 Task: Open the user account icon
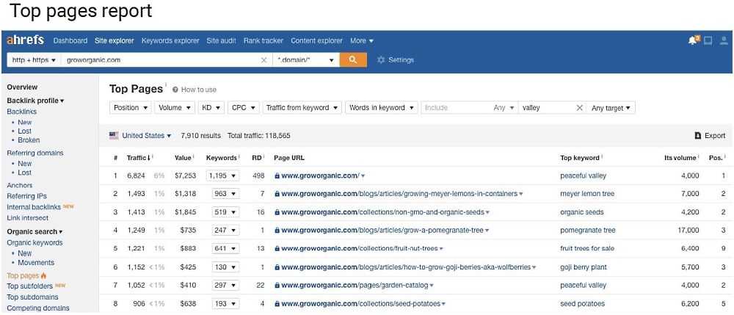click(x=724, y=40)
